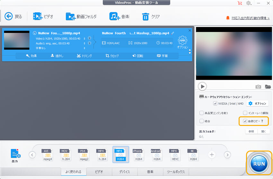Start conversion with RUN button
Viewport: 273px width, 179px height.
tap(259, 163)
